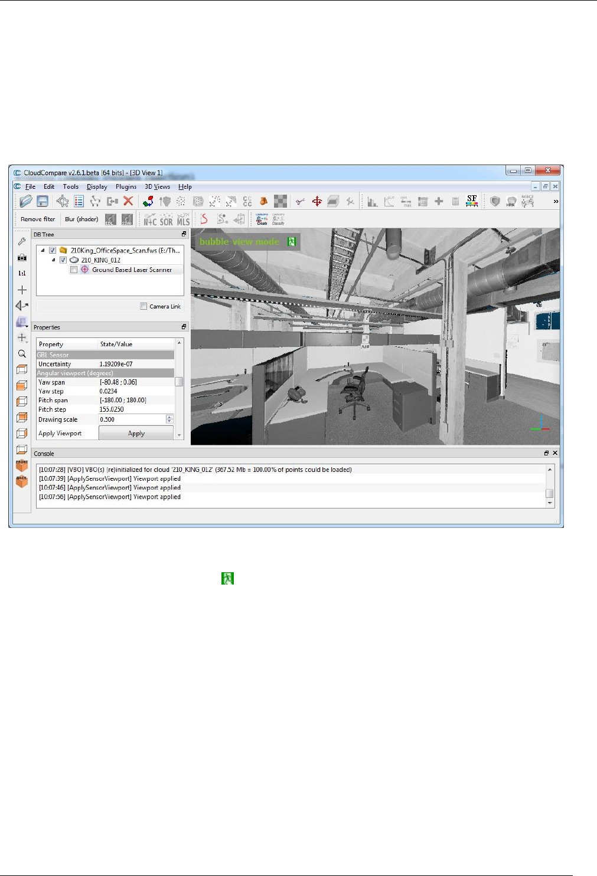Select the Ground Based Laser Scanner row
The width and height of the screenshot is (597, 876).
tap(126, 270)
